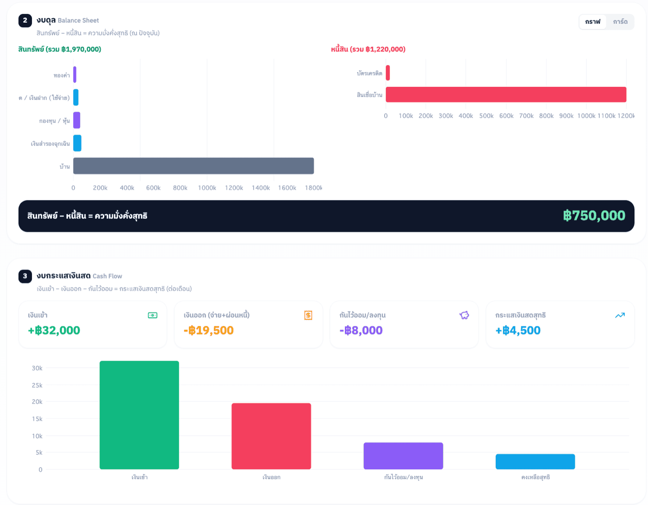Click the section number 2 badge
The image size is (648, 505).
tap(25, 20)
